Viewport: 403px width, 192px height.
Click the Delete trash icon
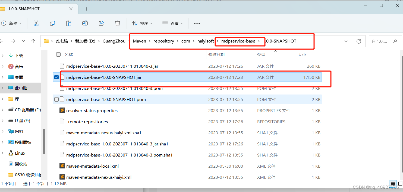coord(118,23)
